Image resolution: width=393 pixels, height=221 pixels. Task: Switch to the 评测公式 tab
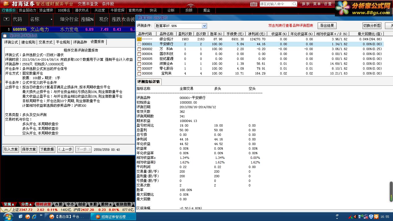click(11, 42)
